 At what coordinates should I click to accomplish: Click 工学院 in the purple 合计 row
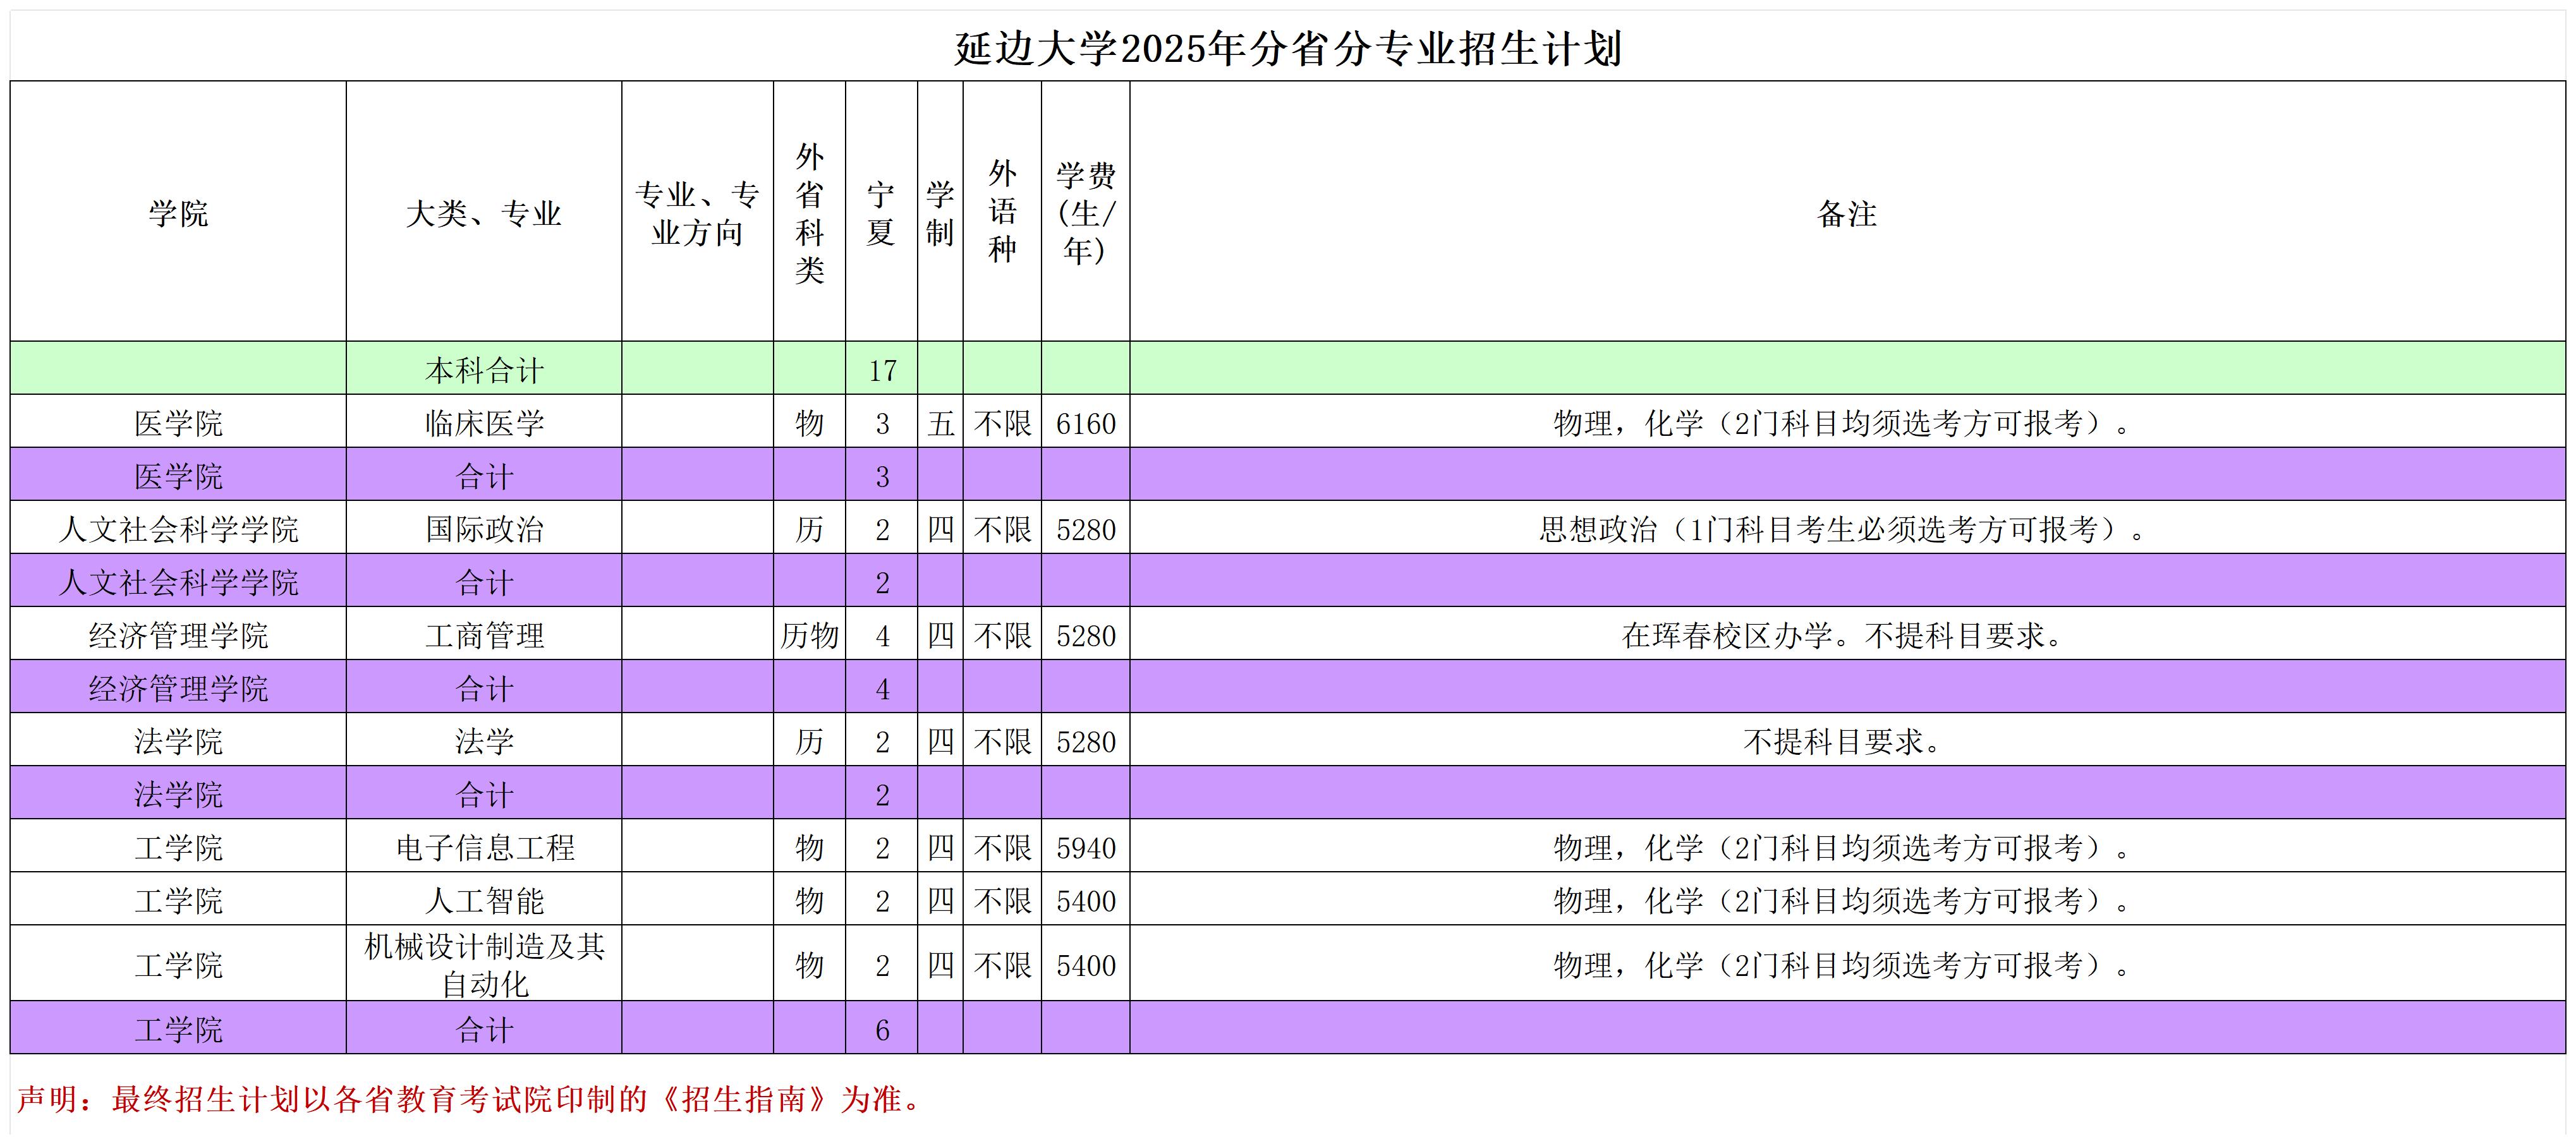point(178,1028)
